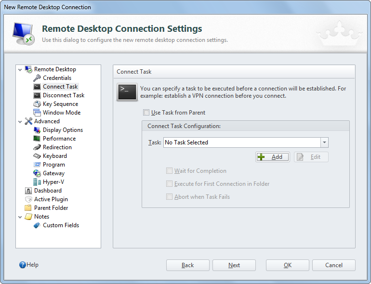Enable Use Task from Parent checkbox
The width and height of the screenshot is (371, 284).
pyautogui.click(x=146, y=113)
